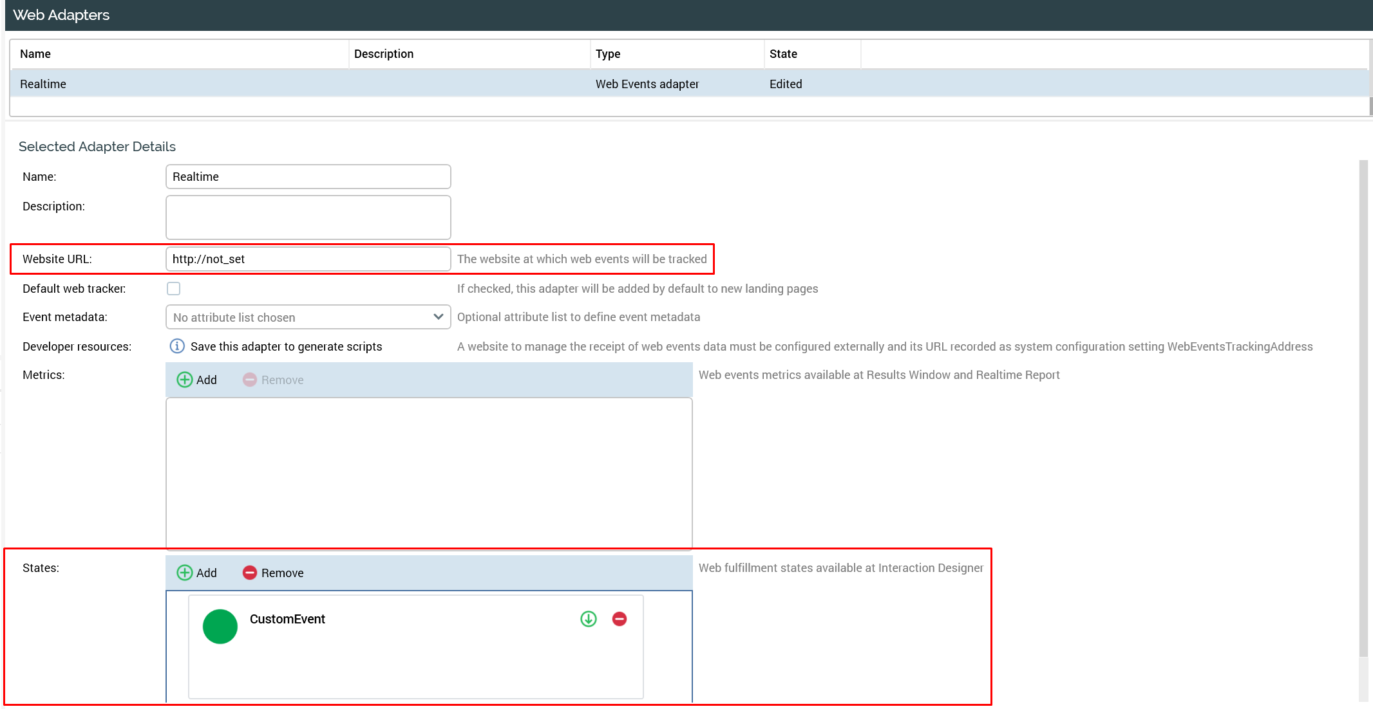Click CustomEvent's green down-arrow icon
The height and width of the screenshot is (709, 1373).
[x=589, y=619]
